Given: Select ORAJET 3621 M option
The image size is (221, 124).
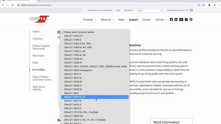Looking at the screenshot, I should [x=95, y=78].
